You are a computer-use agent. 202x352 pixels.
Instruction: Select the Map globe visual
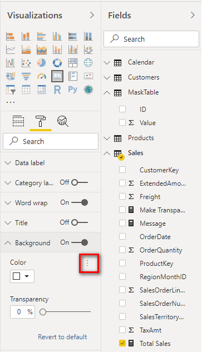click(88, 63)
